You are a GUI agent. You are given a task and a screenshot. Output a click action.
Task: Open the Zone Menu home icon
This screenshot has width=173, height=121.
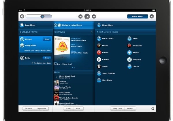[22, 25]
